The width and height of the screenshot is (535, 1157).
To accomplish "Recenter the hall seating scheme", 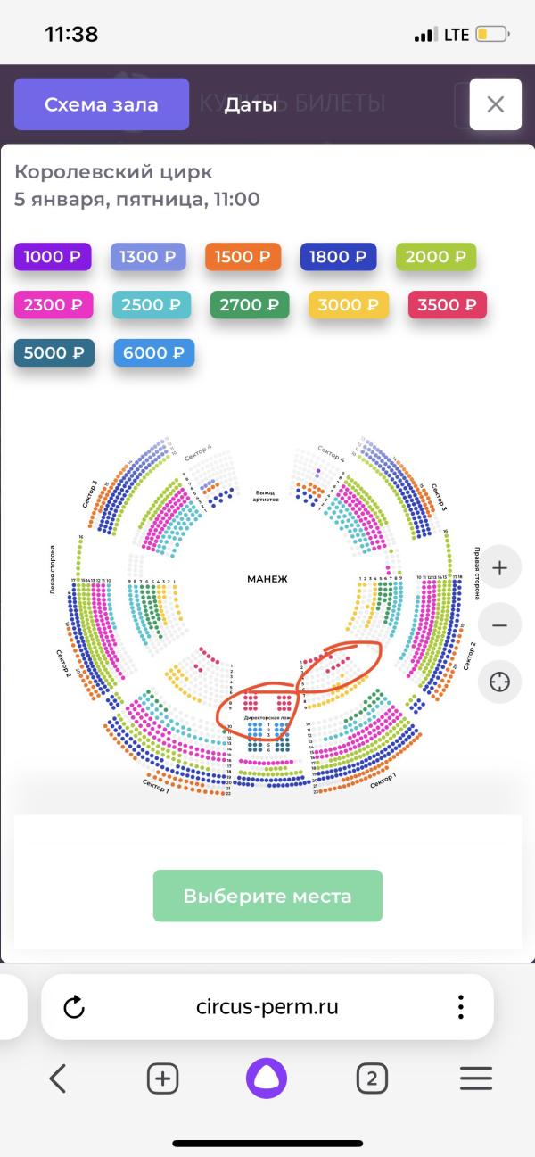I will click(x=499, y=683).
